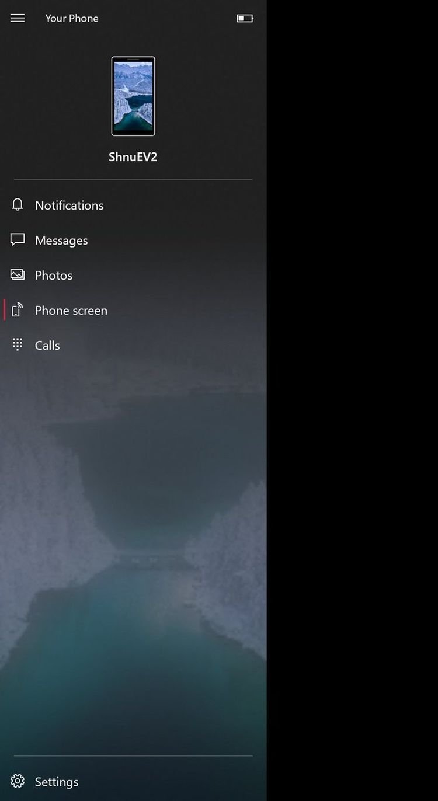The width and height of the screenshot is (438, 801).
Task: Select the ShnuEV2 phone thumbnail image
Action: click(133, 96)
